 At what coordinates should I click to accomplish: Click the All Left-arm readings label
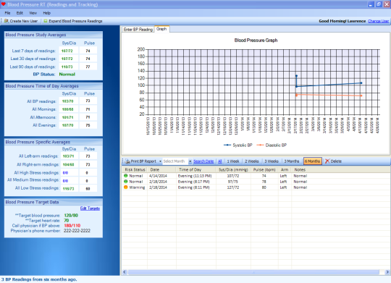point(38,156)
